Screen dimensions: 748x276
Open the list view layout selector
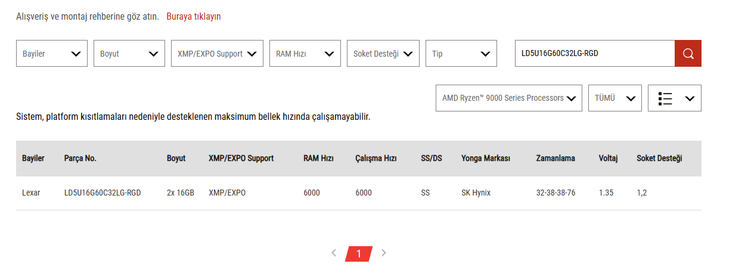(675, 98)
